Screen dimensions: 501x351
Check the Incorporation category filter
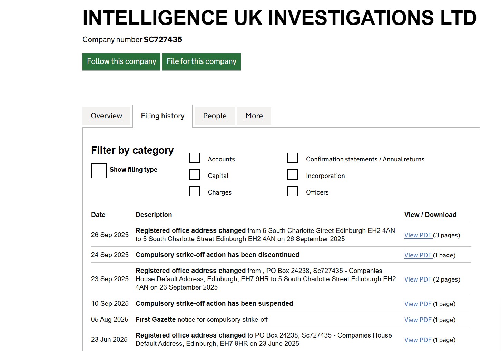pyautogui.click(x=292, y=174)
